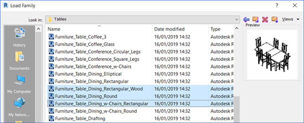The image size is (304, 123).
Task: Select Furniture_Table_Coffee_3 file name
Action: click(81, 37)
